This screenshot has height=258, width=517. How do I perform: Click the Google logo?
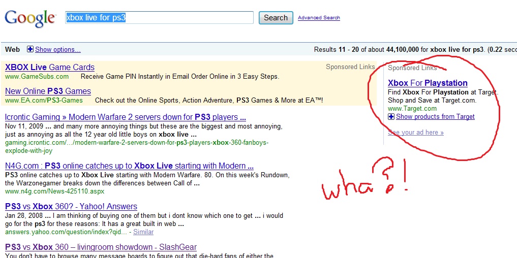31,18
